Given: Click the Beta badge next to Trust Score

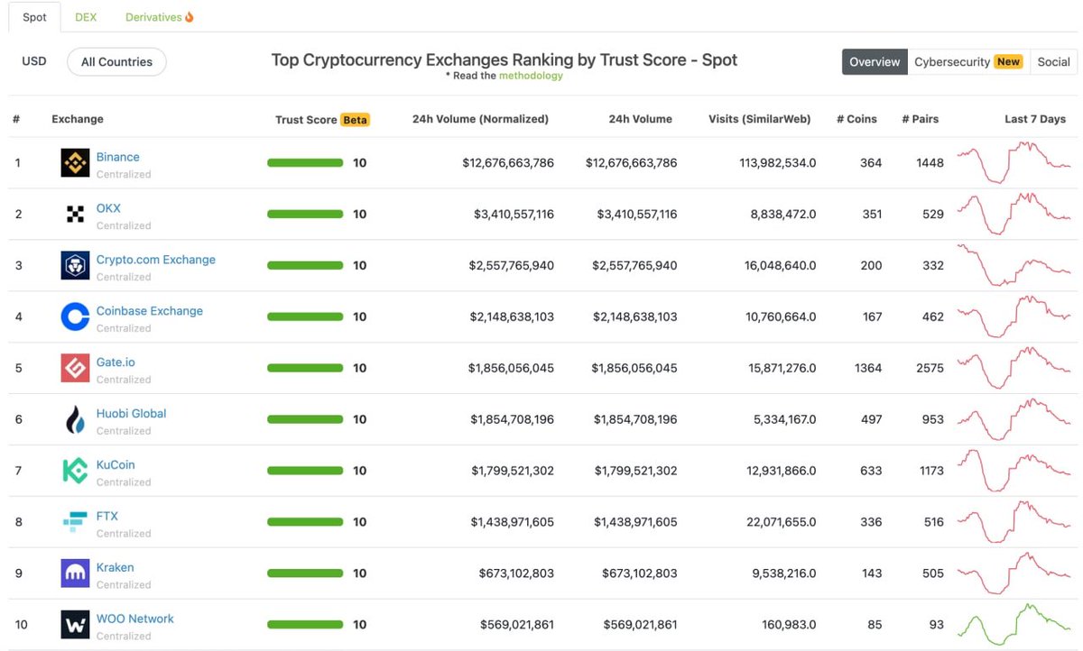Looking at the screenshot, I should [356, 120].
